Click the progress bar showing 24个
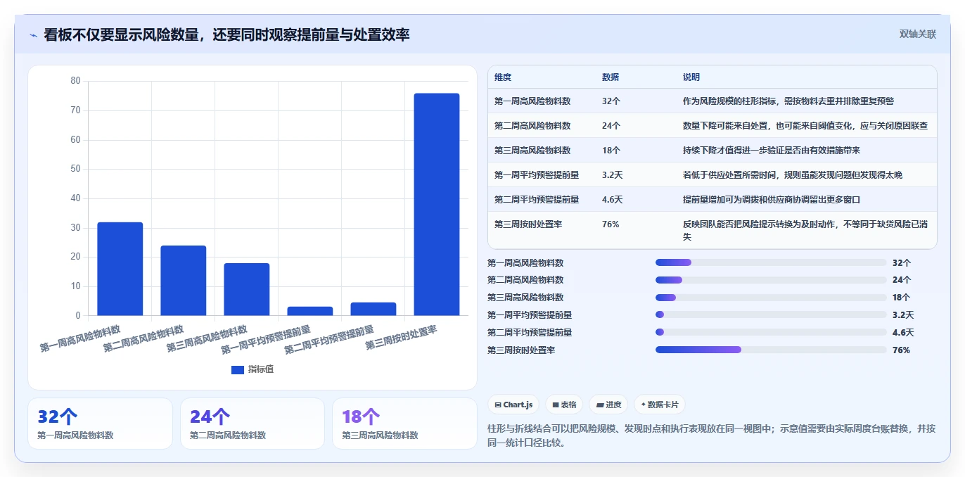Screen dimensions: 965x477 (771, 280)
